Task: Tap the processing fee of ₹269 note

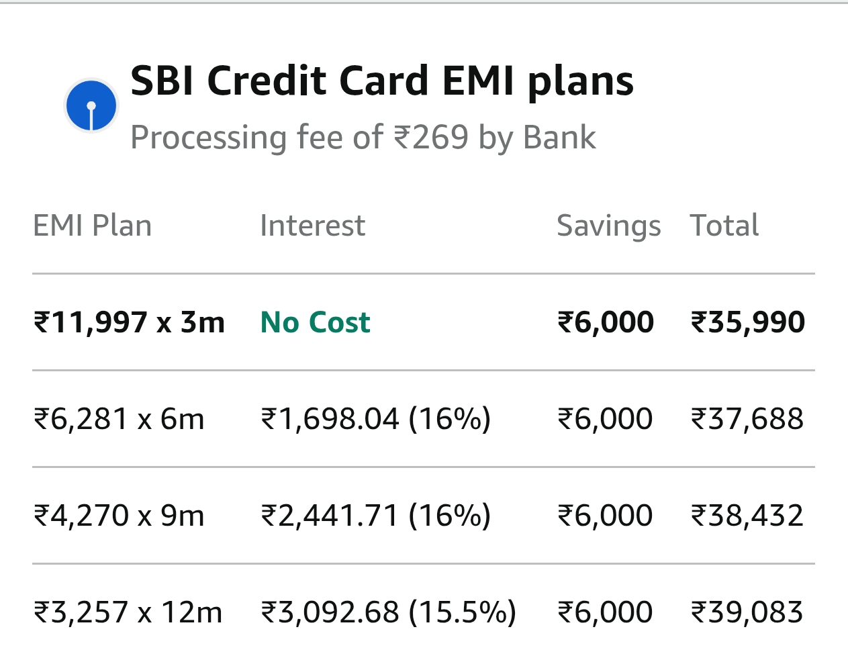Action: click(363, 138)
